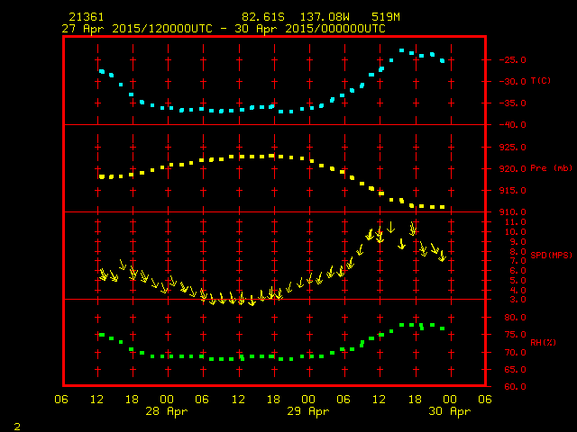The image size is (577, 432).
Task: Select the -30.0 temperature tick value
Action: click(x=512, y=82)
